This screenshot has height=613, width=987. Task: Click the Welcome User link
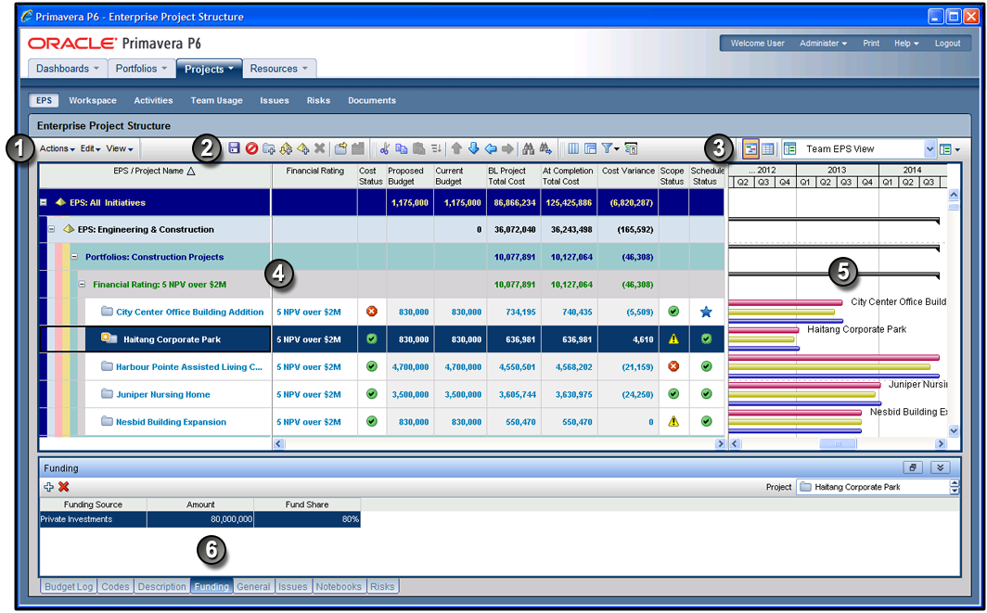click(757, 44)
